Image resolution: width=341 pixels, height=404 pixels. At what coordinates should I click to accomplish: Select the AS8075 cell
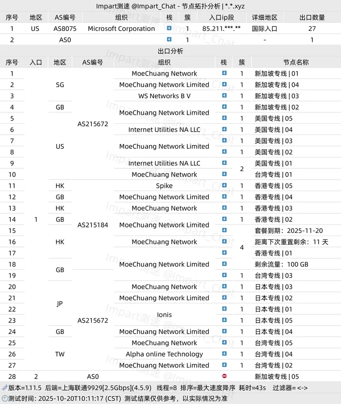(65, 28)
